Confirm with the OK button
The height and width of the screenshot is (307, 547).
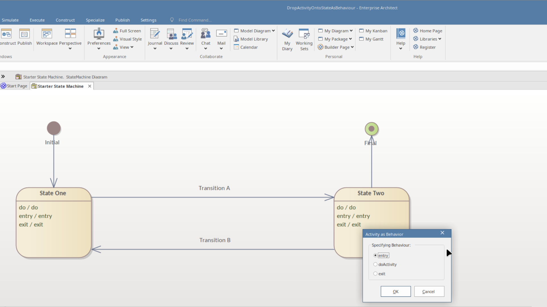click(x=396, y=291)
